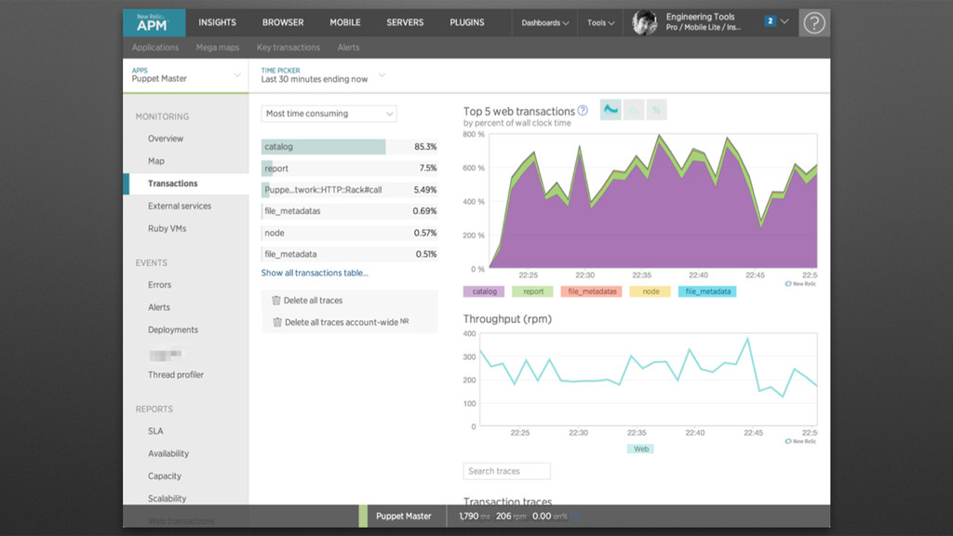953x536 pixels.
Task: Go to the Mega maps sub-tab
Action: (x=218, y=47)
